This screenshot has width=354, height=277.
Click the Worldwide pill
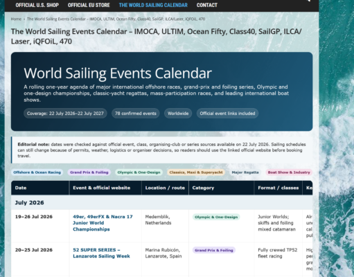click(178, 114)
